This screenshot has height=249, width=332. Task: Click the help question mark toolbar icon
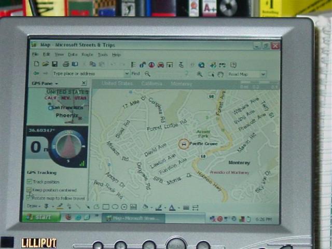click(233, 65)
